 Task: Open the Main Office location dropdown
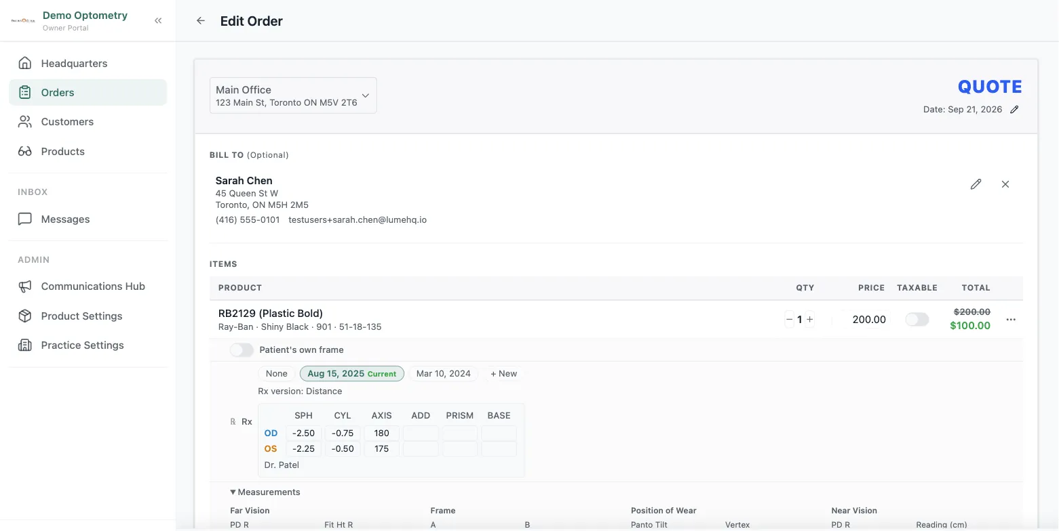tap(293, 95)
